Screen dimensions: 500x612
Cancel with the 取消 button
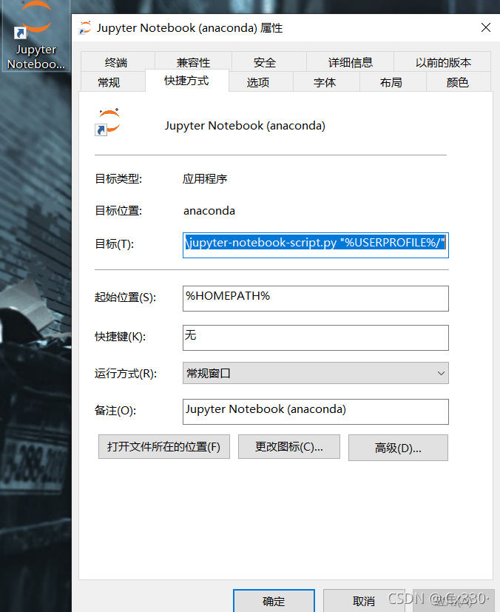coord(364,601)
